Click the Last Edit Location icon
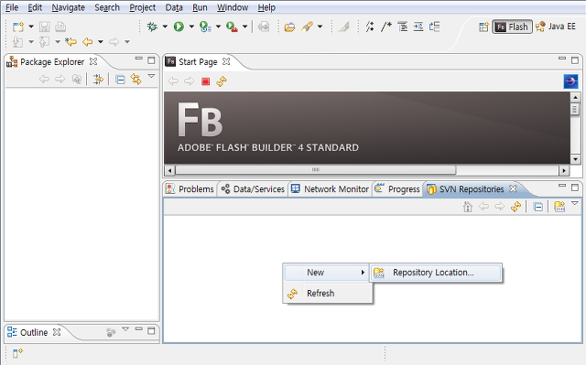586x365 pixels. coord(71,42)
